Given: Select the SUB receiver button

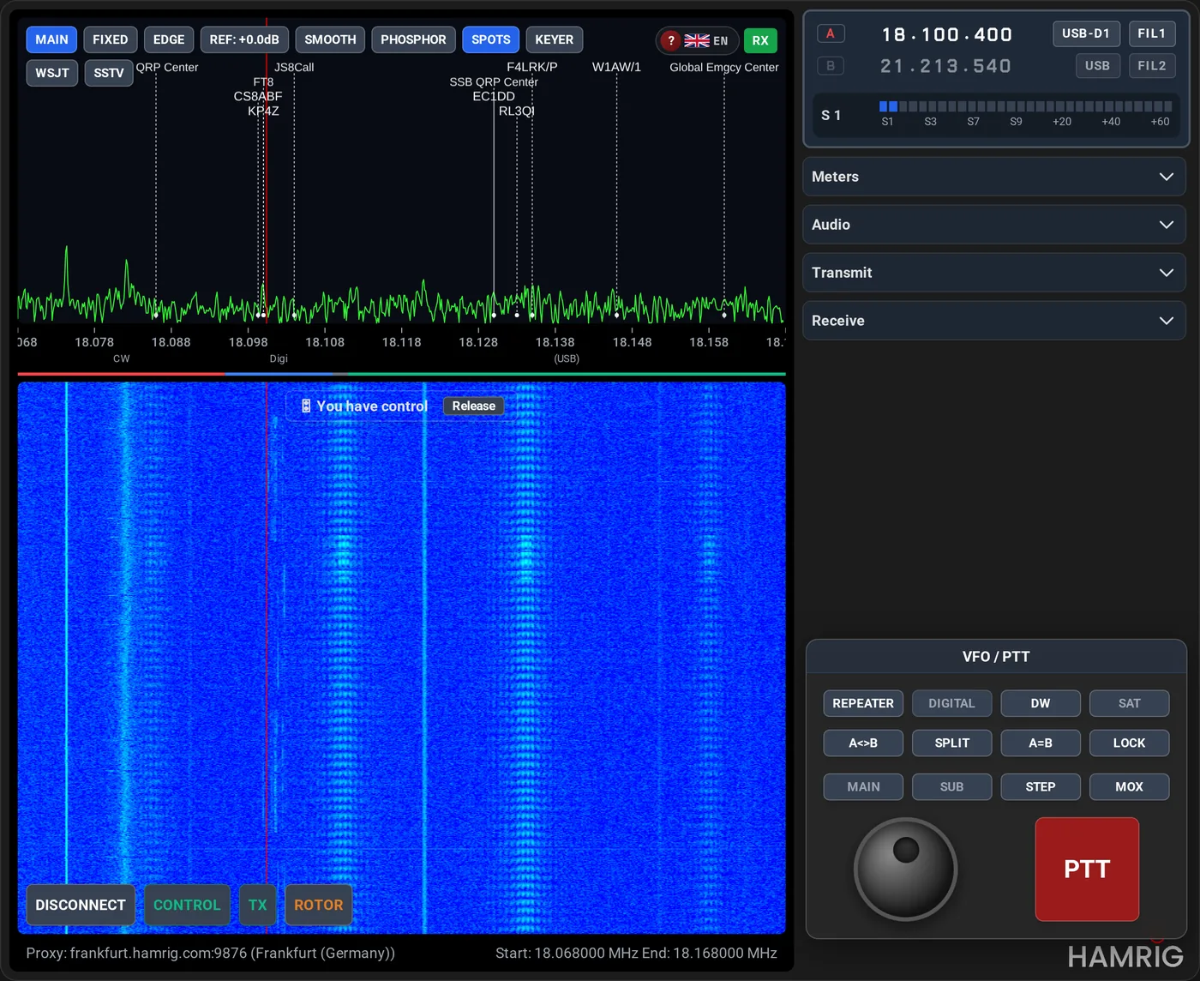Looking at the screenshot, I should [x=951, y=786].
